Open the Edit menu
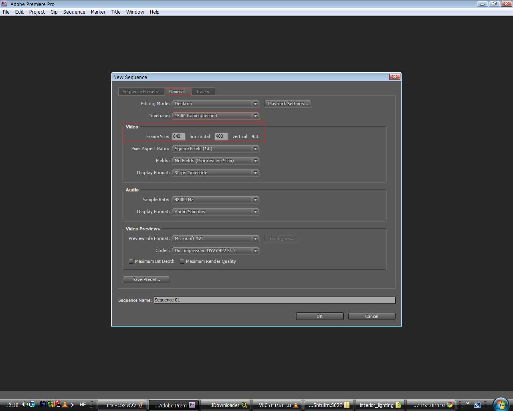 click(x=19, y=12)
